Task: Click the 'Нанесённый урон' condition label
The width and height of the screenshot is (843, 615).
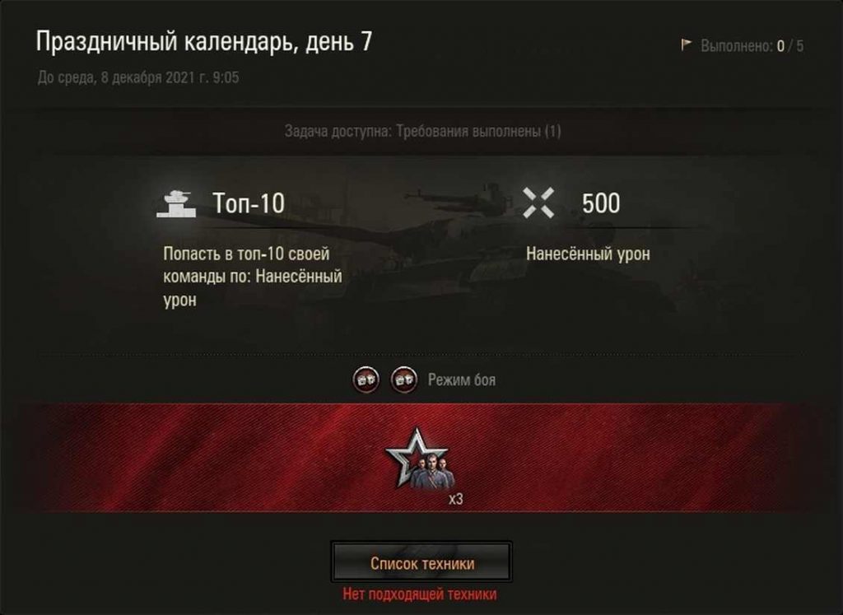Action: click(x=588, y=254)
